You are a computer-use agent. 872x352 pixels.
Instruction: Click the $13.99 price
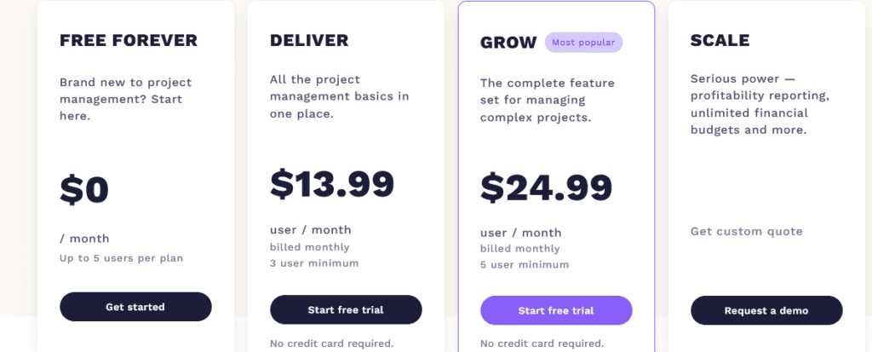pos(332,184)
